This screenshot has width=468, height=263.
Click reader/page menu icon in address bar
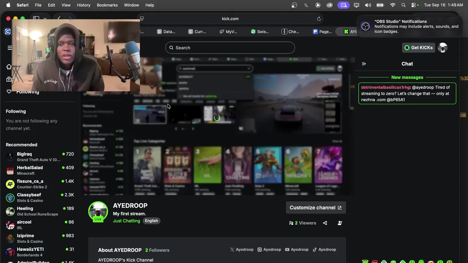click(x=142, y=19)
